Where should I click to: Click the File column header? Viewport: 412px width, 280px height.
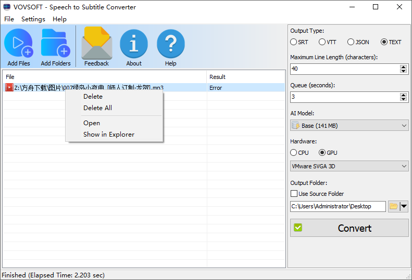(105, 77)
